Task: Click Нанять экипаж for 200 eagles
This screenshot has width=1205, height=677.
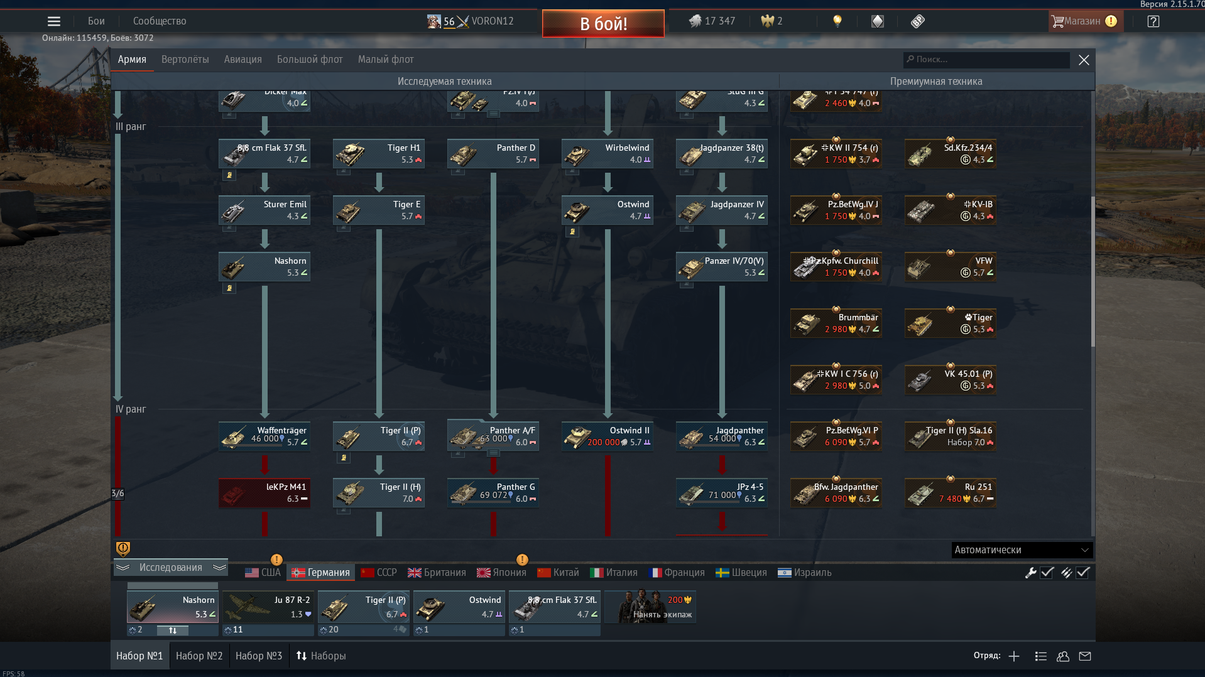Action: 650,607
